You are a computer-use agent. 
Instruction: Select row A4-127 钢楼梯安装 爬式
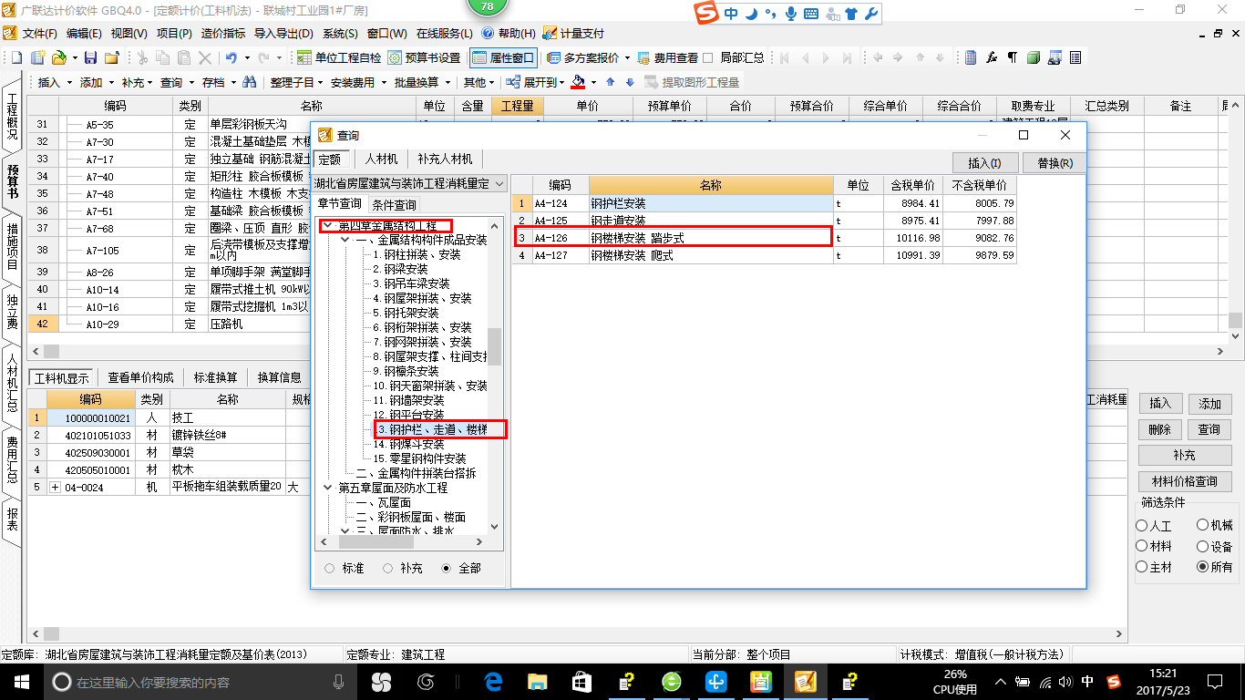[x=764, y=255]
